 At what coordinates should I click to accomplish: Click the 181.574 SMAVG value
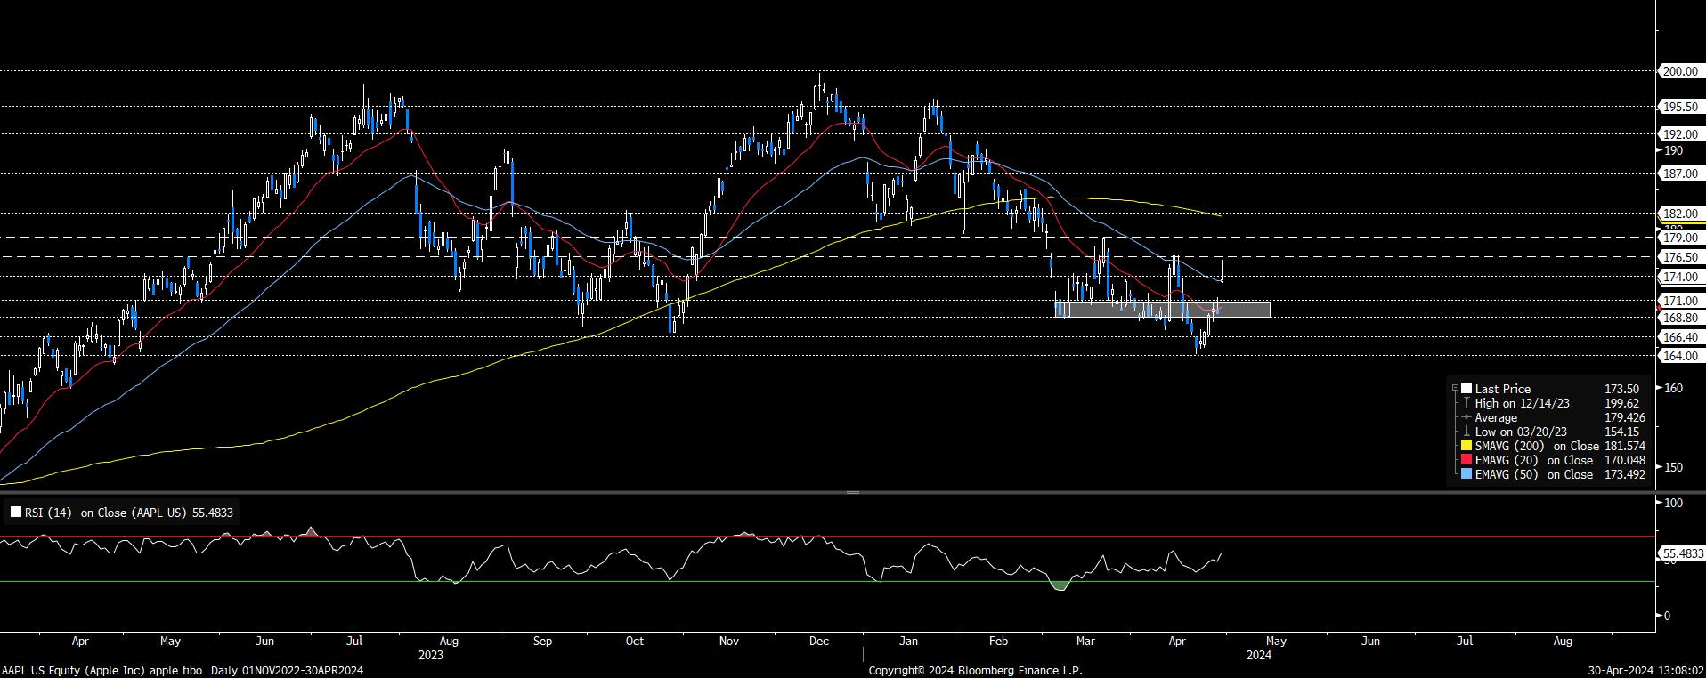(1624, 446)
